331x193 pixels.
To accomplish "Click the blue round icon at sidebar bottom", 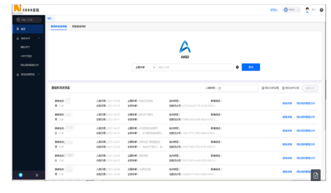I will 21,175.
